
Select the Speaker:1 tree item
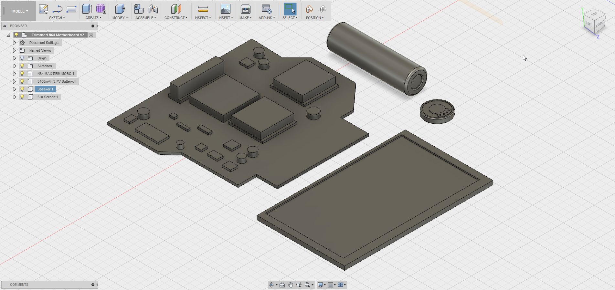45,89
